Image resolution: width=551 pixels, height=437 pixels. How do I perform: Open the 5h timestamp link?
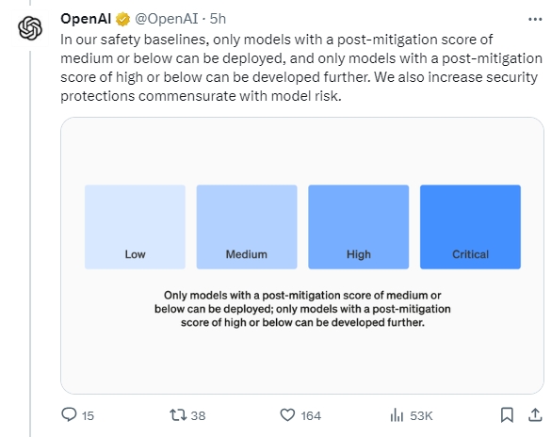218,19
